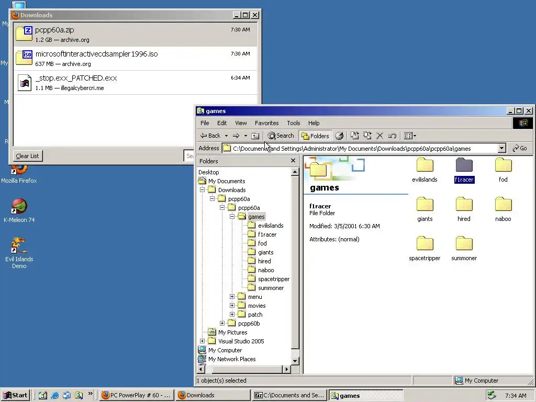Close the Folders pane
The width and height of the screenshot is (536, 402).
click(293, 161)
